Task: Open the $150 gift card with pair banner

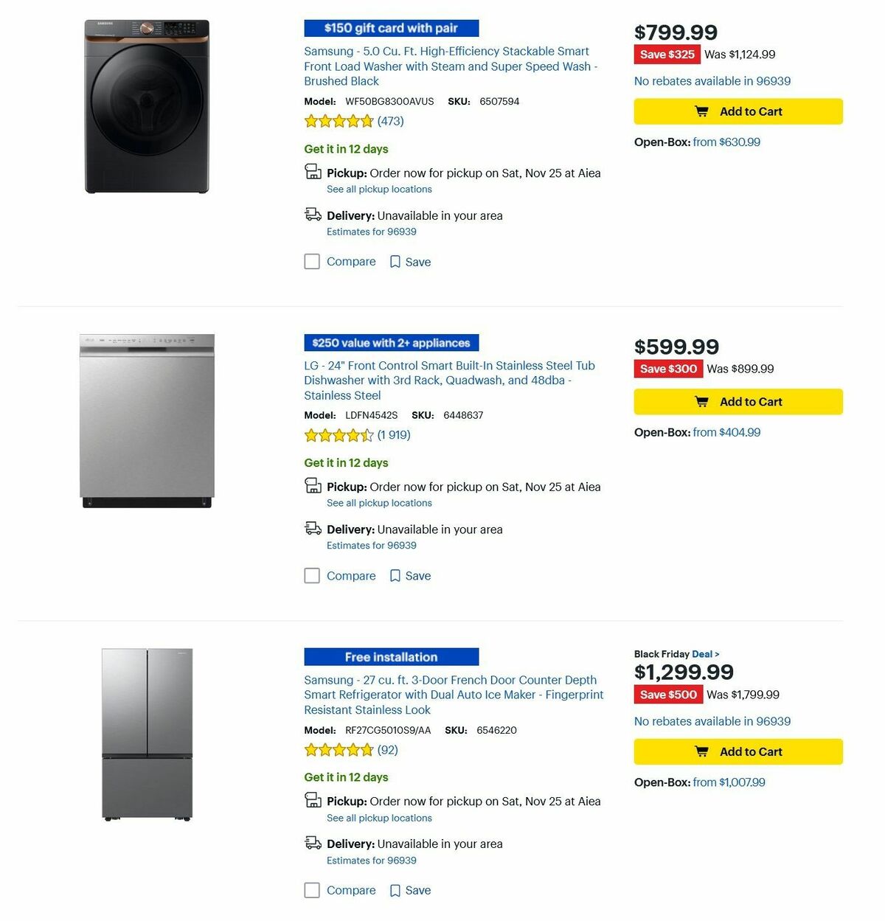Action: point(391,28)
